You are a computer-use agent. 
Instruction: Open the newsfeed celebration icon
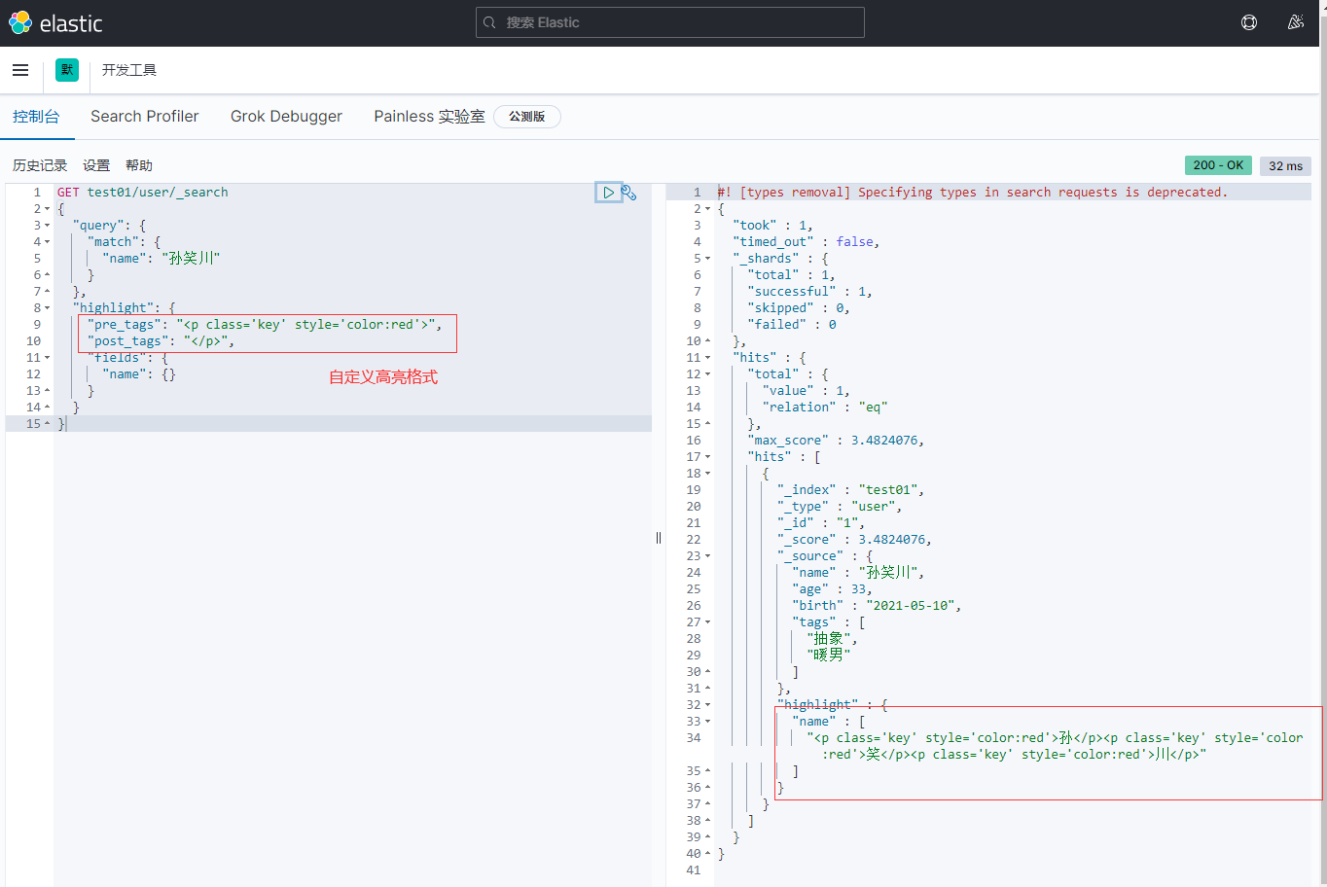pyautogui.click(x=1296, y=22)
